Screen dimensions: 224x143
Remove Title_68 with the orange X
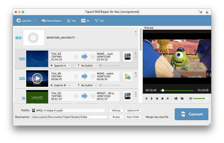(136, 53)
